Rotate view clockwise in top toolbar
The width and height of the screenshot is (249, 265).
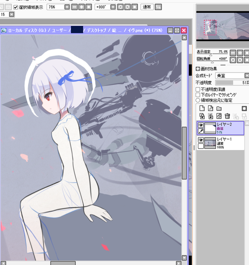coord(127,7)
